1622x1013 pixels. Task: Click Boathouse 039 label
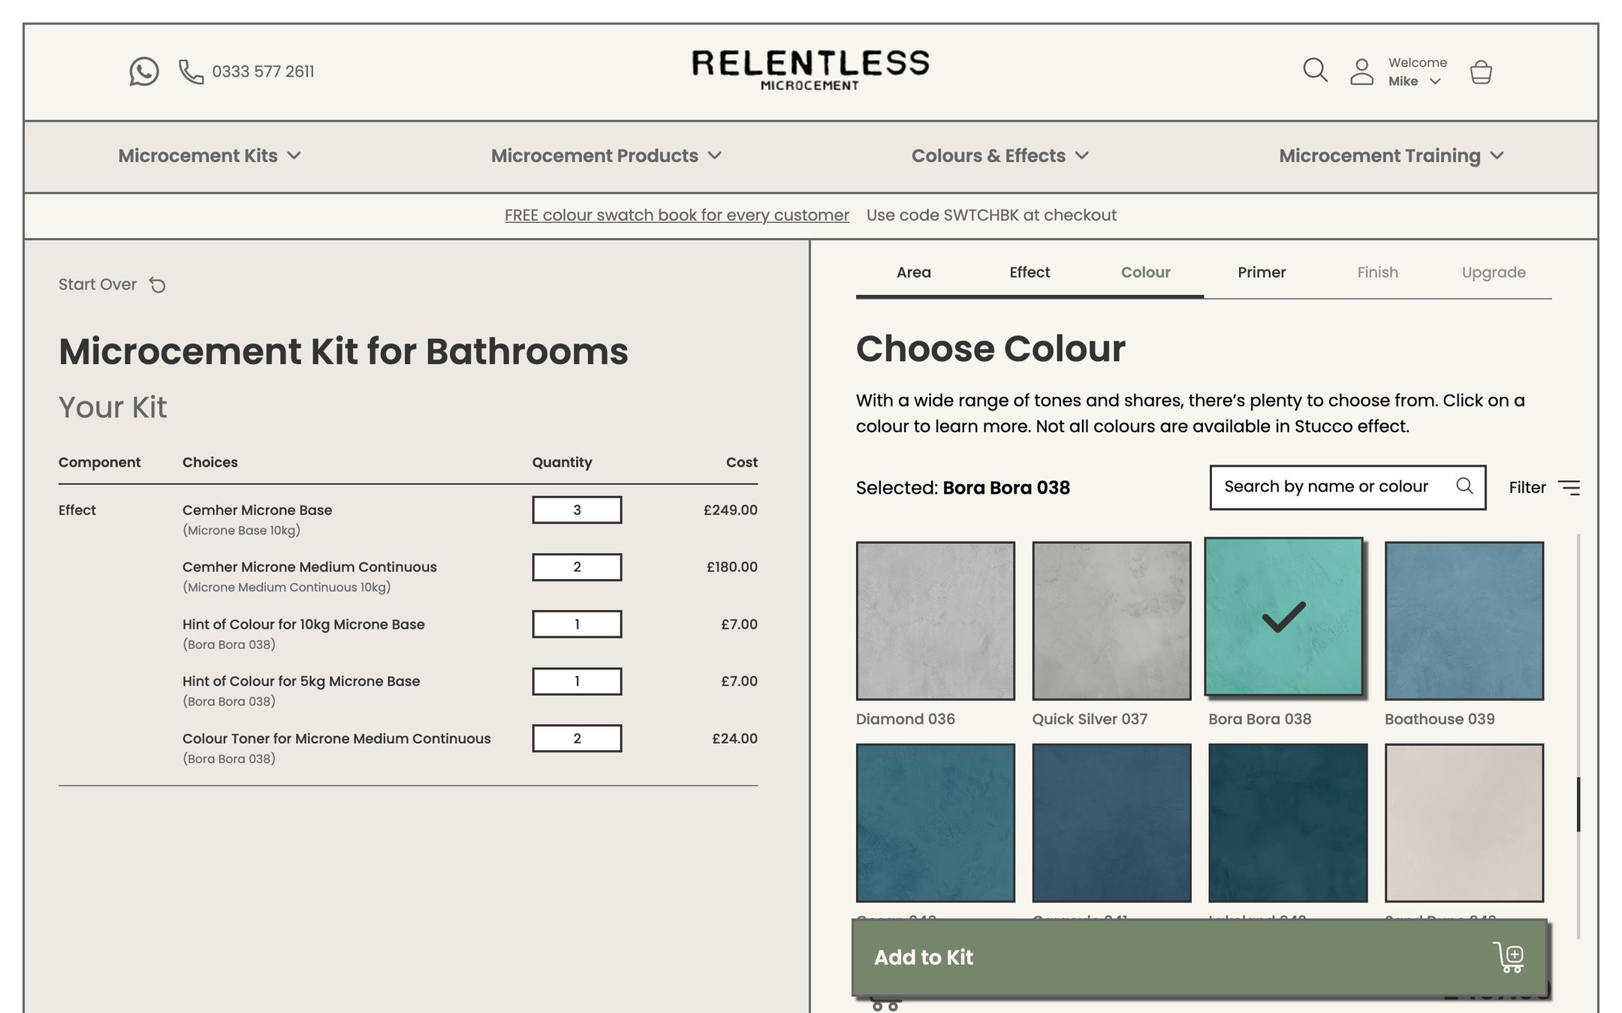1440,719
